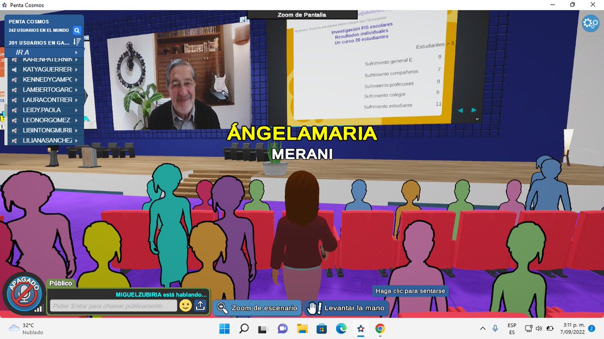604x339 pixels.
Task: Click the ESP language indicator
Action: pyautogui.click(x=512, y=328)
